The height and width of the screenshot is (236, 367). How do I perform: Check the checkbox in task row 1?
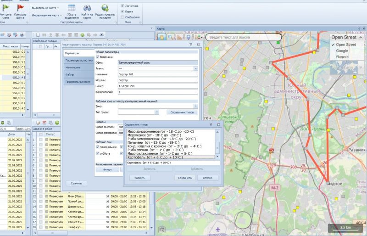click(41, 140)
